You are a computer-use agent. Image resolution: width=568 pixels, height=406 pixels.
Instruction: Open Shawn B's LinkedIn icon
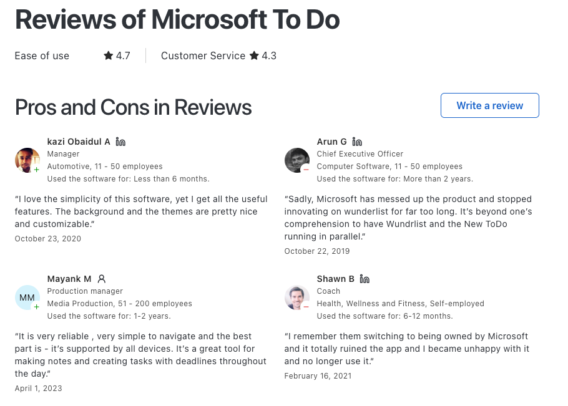365,279
